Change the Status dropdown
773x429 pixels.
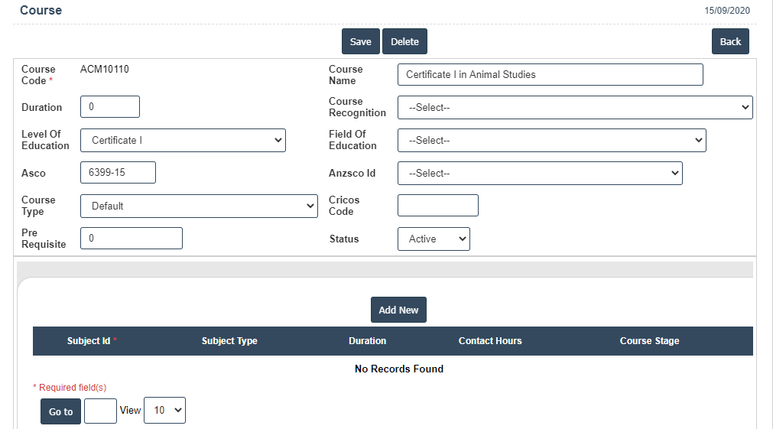click(x=434, y=239)
